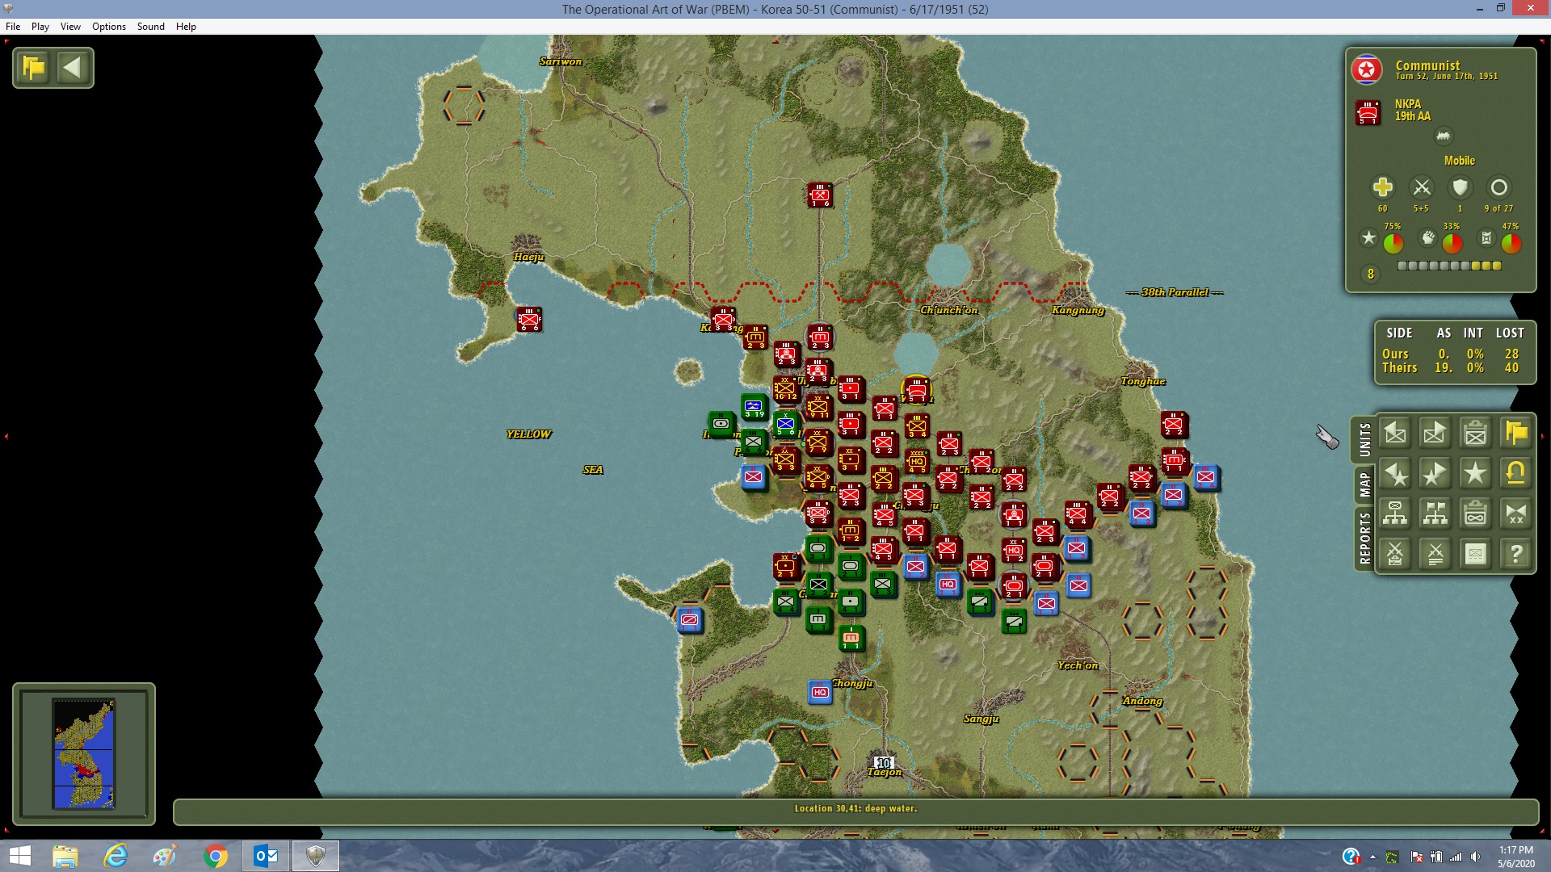This screenshot has width=1551, height=872.
Task: Open the File menu
Action: [13, 27]
